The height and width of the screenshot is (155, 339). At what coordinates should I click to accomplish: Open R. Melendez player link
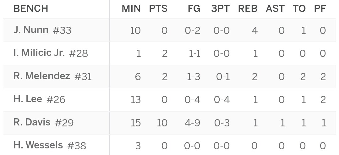coord(42,76)
